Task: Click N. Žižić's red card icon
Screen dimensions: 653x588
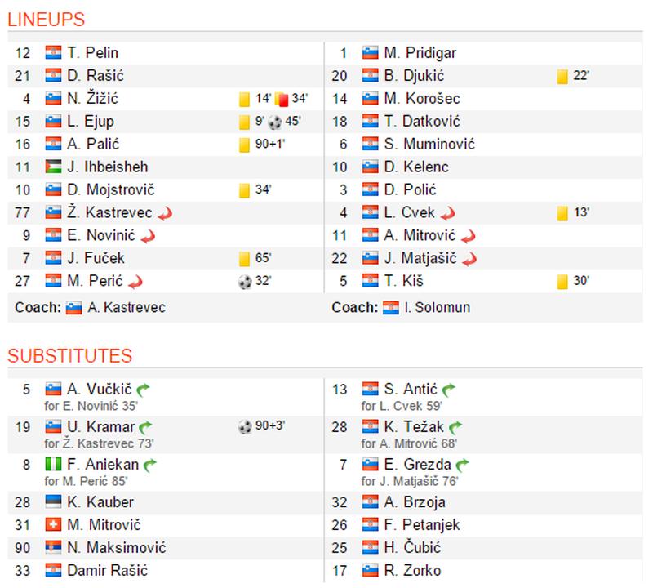Action: click(x=282, y=99)
